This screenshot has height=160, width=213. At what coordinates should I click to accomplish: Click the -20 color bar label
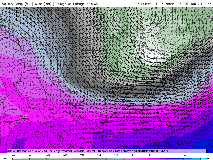point(115,155)
